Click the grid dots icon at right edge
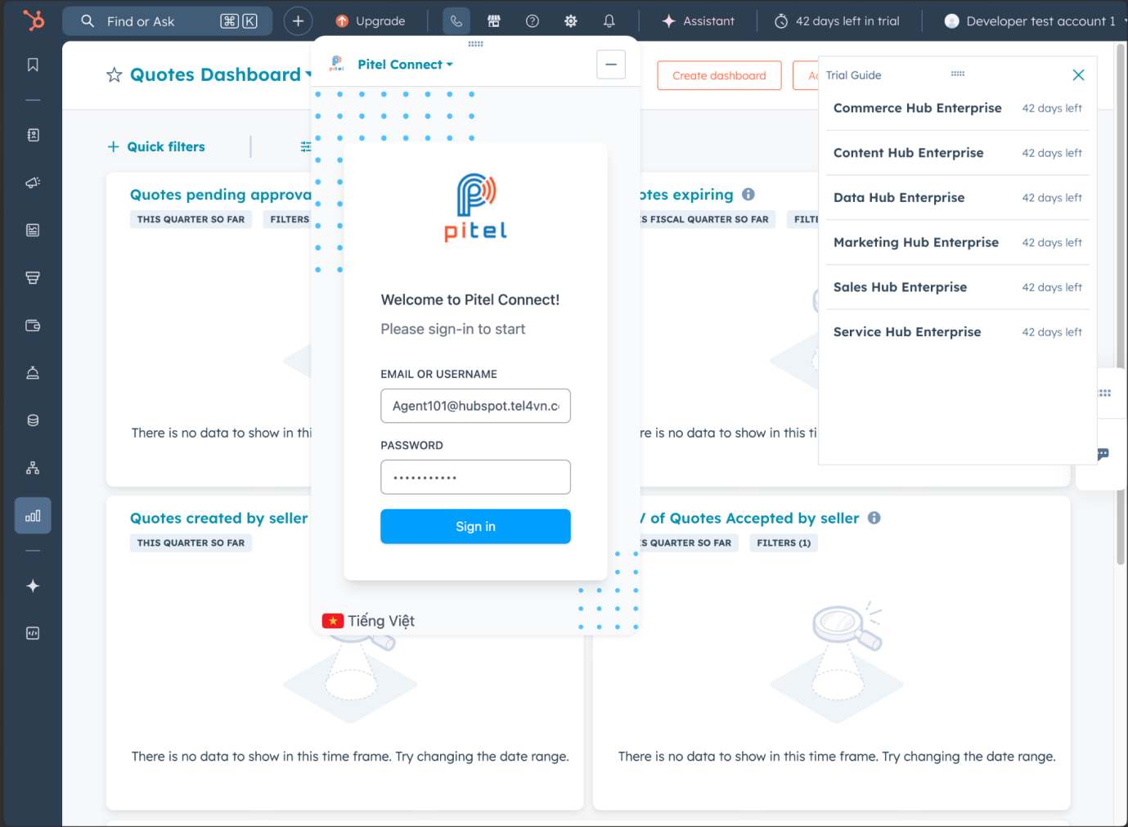The height and width of the screenshot is (827, 1128). (1105, 393)
